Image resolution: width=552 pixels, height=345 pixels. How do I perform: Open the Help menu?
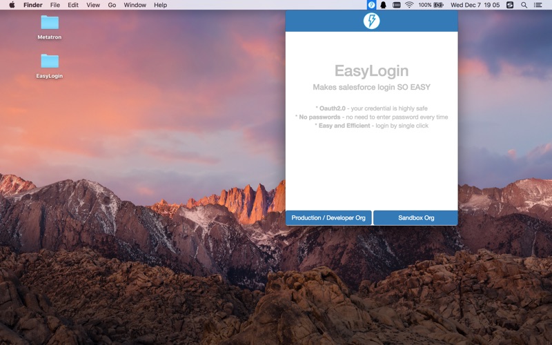tap(160, 5)
